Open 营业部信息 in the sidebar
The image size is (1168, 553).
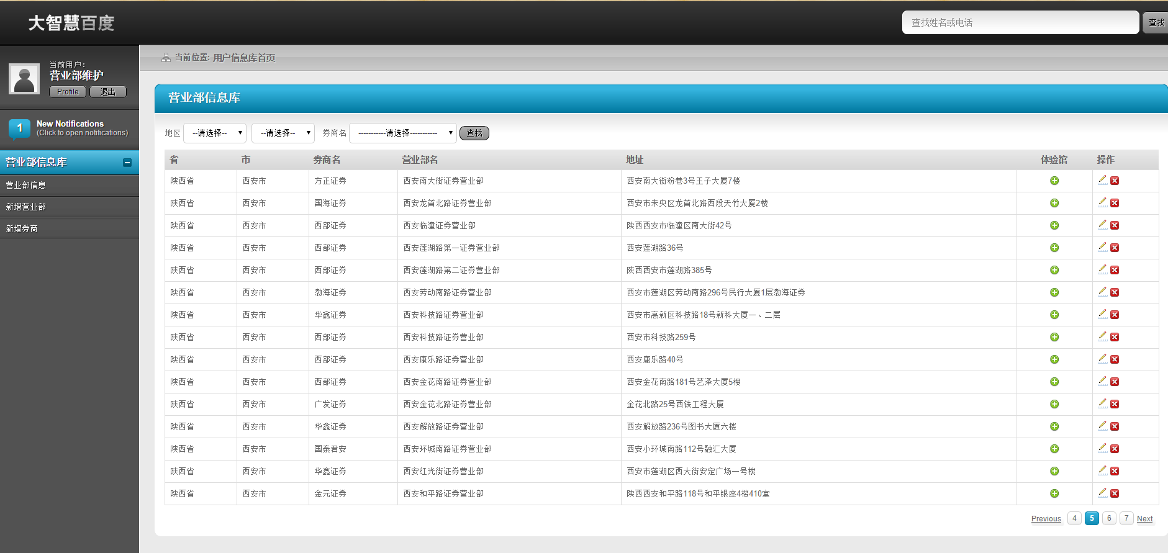tap(70, 185)
